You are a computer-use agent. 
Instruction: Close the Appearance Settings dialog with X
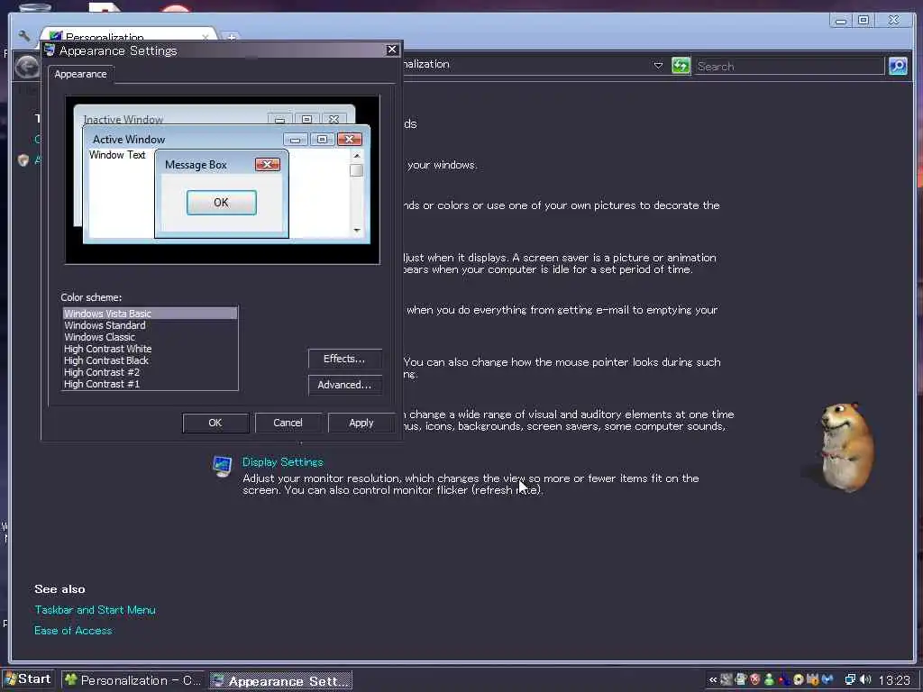pos(392,50)
